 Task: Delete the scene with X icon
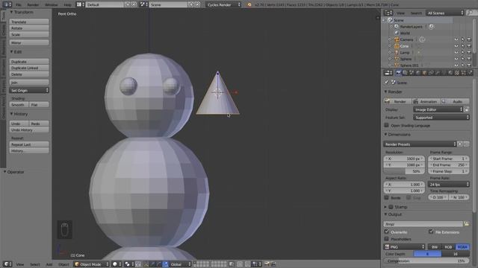(x=197, y=4)
